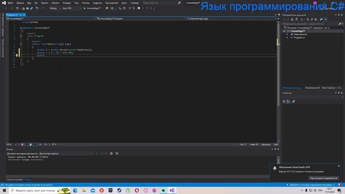Click the Open File toolbar icon
The height and width of the screenshot is (194, 345).
pyautogui.click(x=23, y=9)
